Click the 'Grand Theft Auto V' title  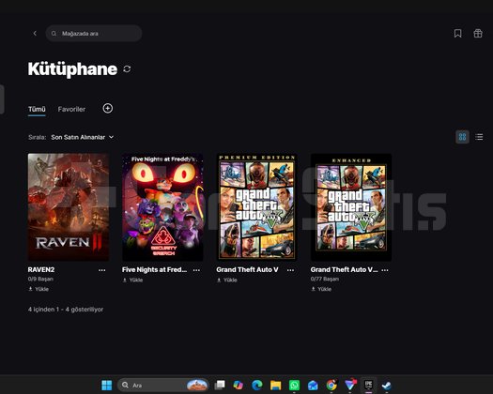[247, 269]
